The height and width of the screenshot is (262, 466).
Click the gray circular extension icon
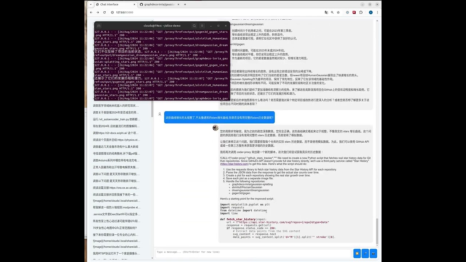point(348,12)
